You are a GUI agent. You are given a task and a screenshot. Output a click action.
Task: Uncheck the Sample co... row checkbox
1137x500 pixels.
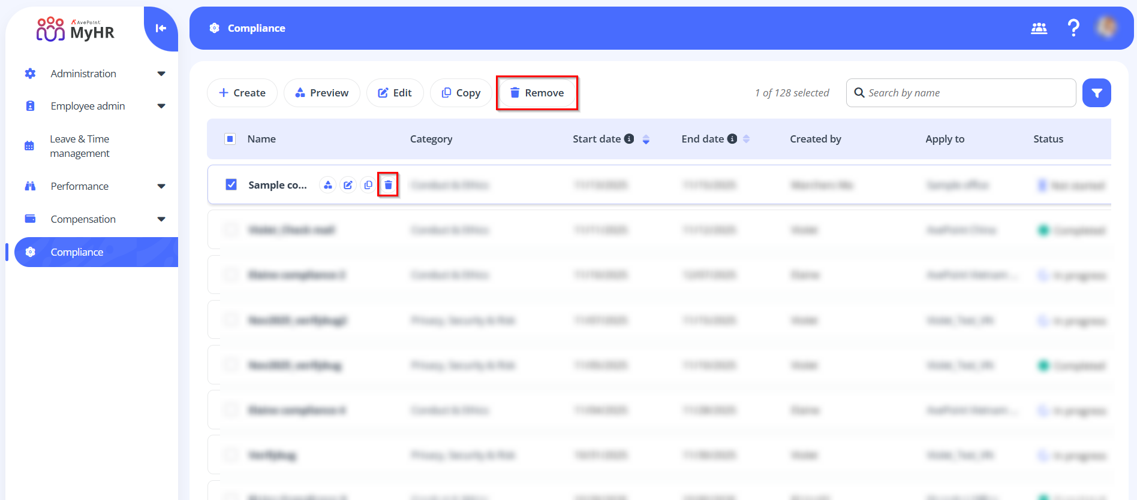tap(231, 184)
